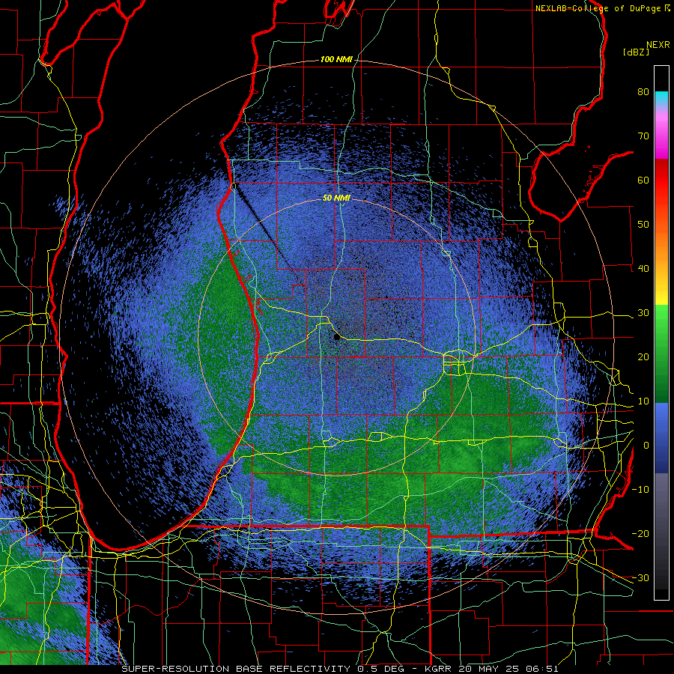This screenshot has height=674, width=674.
Task: Click the 70 value on the dBZ scale
Action: (x=643, y=136)
